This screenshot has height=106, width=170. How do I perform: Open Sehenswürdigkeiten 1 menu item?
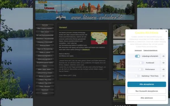tap(45, 56)
